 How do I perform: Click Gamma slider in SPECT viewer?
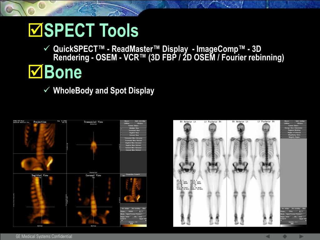coord(133,224)
